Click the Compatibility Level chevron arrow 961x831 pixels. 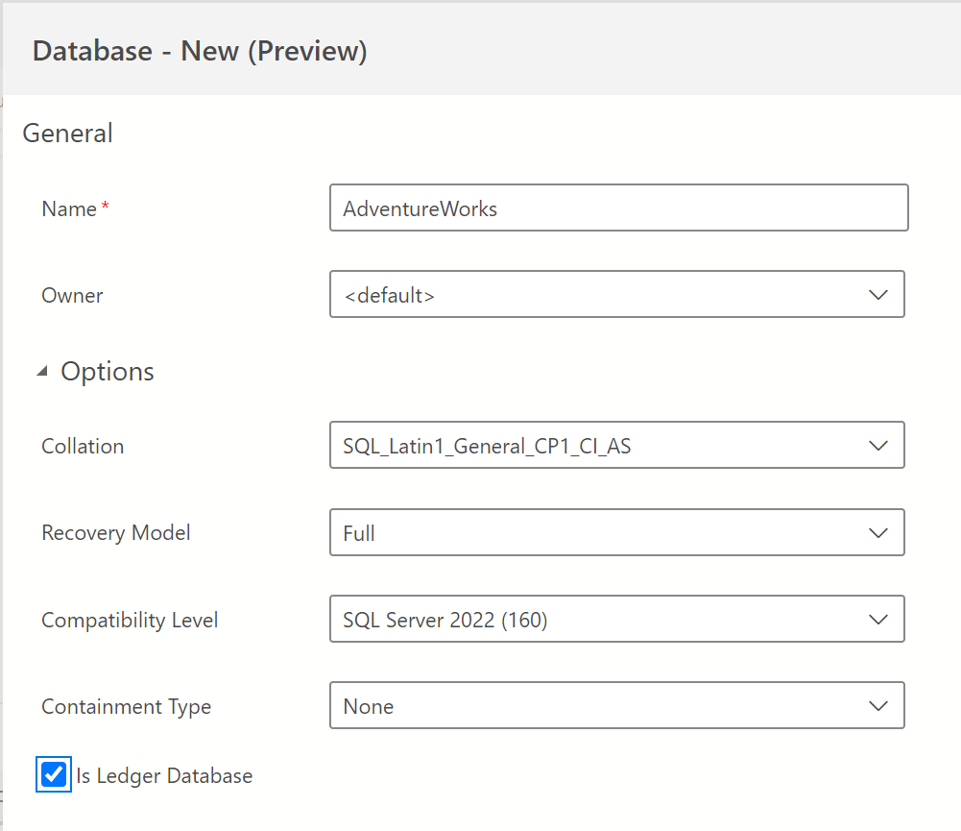[877, 620]
